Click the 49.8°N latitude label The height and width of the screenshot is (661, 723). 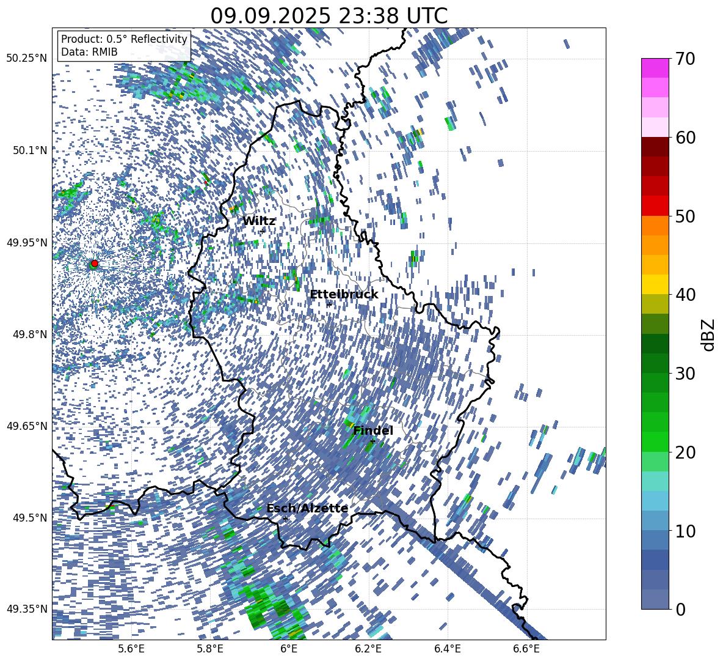coord(30,334)
